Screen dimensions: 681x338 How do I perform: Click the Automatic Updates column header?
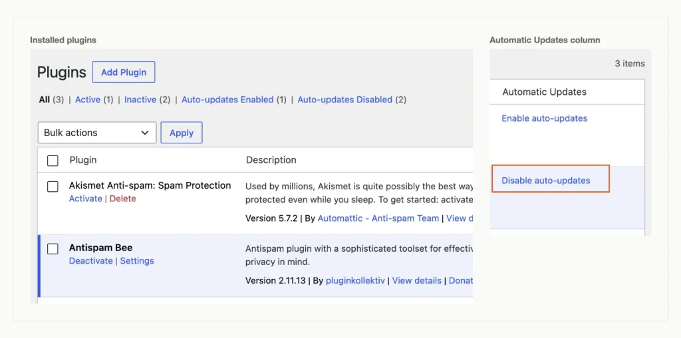[544, 92]
